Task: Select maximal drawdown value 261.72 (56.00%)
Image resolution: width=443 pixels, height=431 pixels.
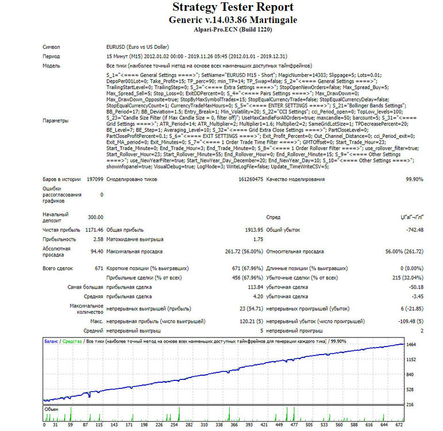Action: pyautogui.click(x=244, y=252)
